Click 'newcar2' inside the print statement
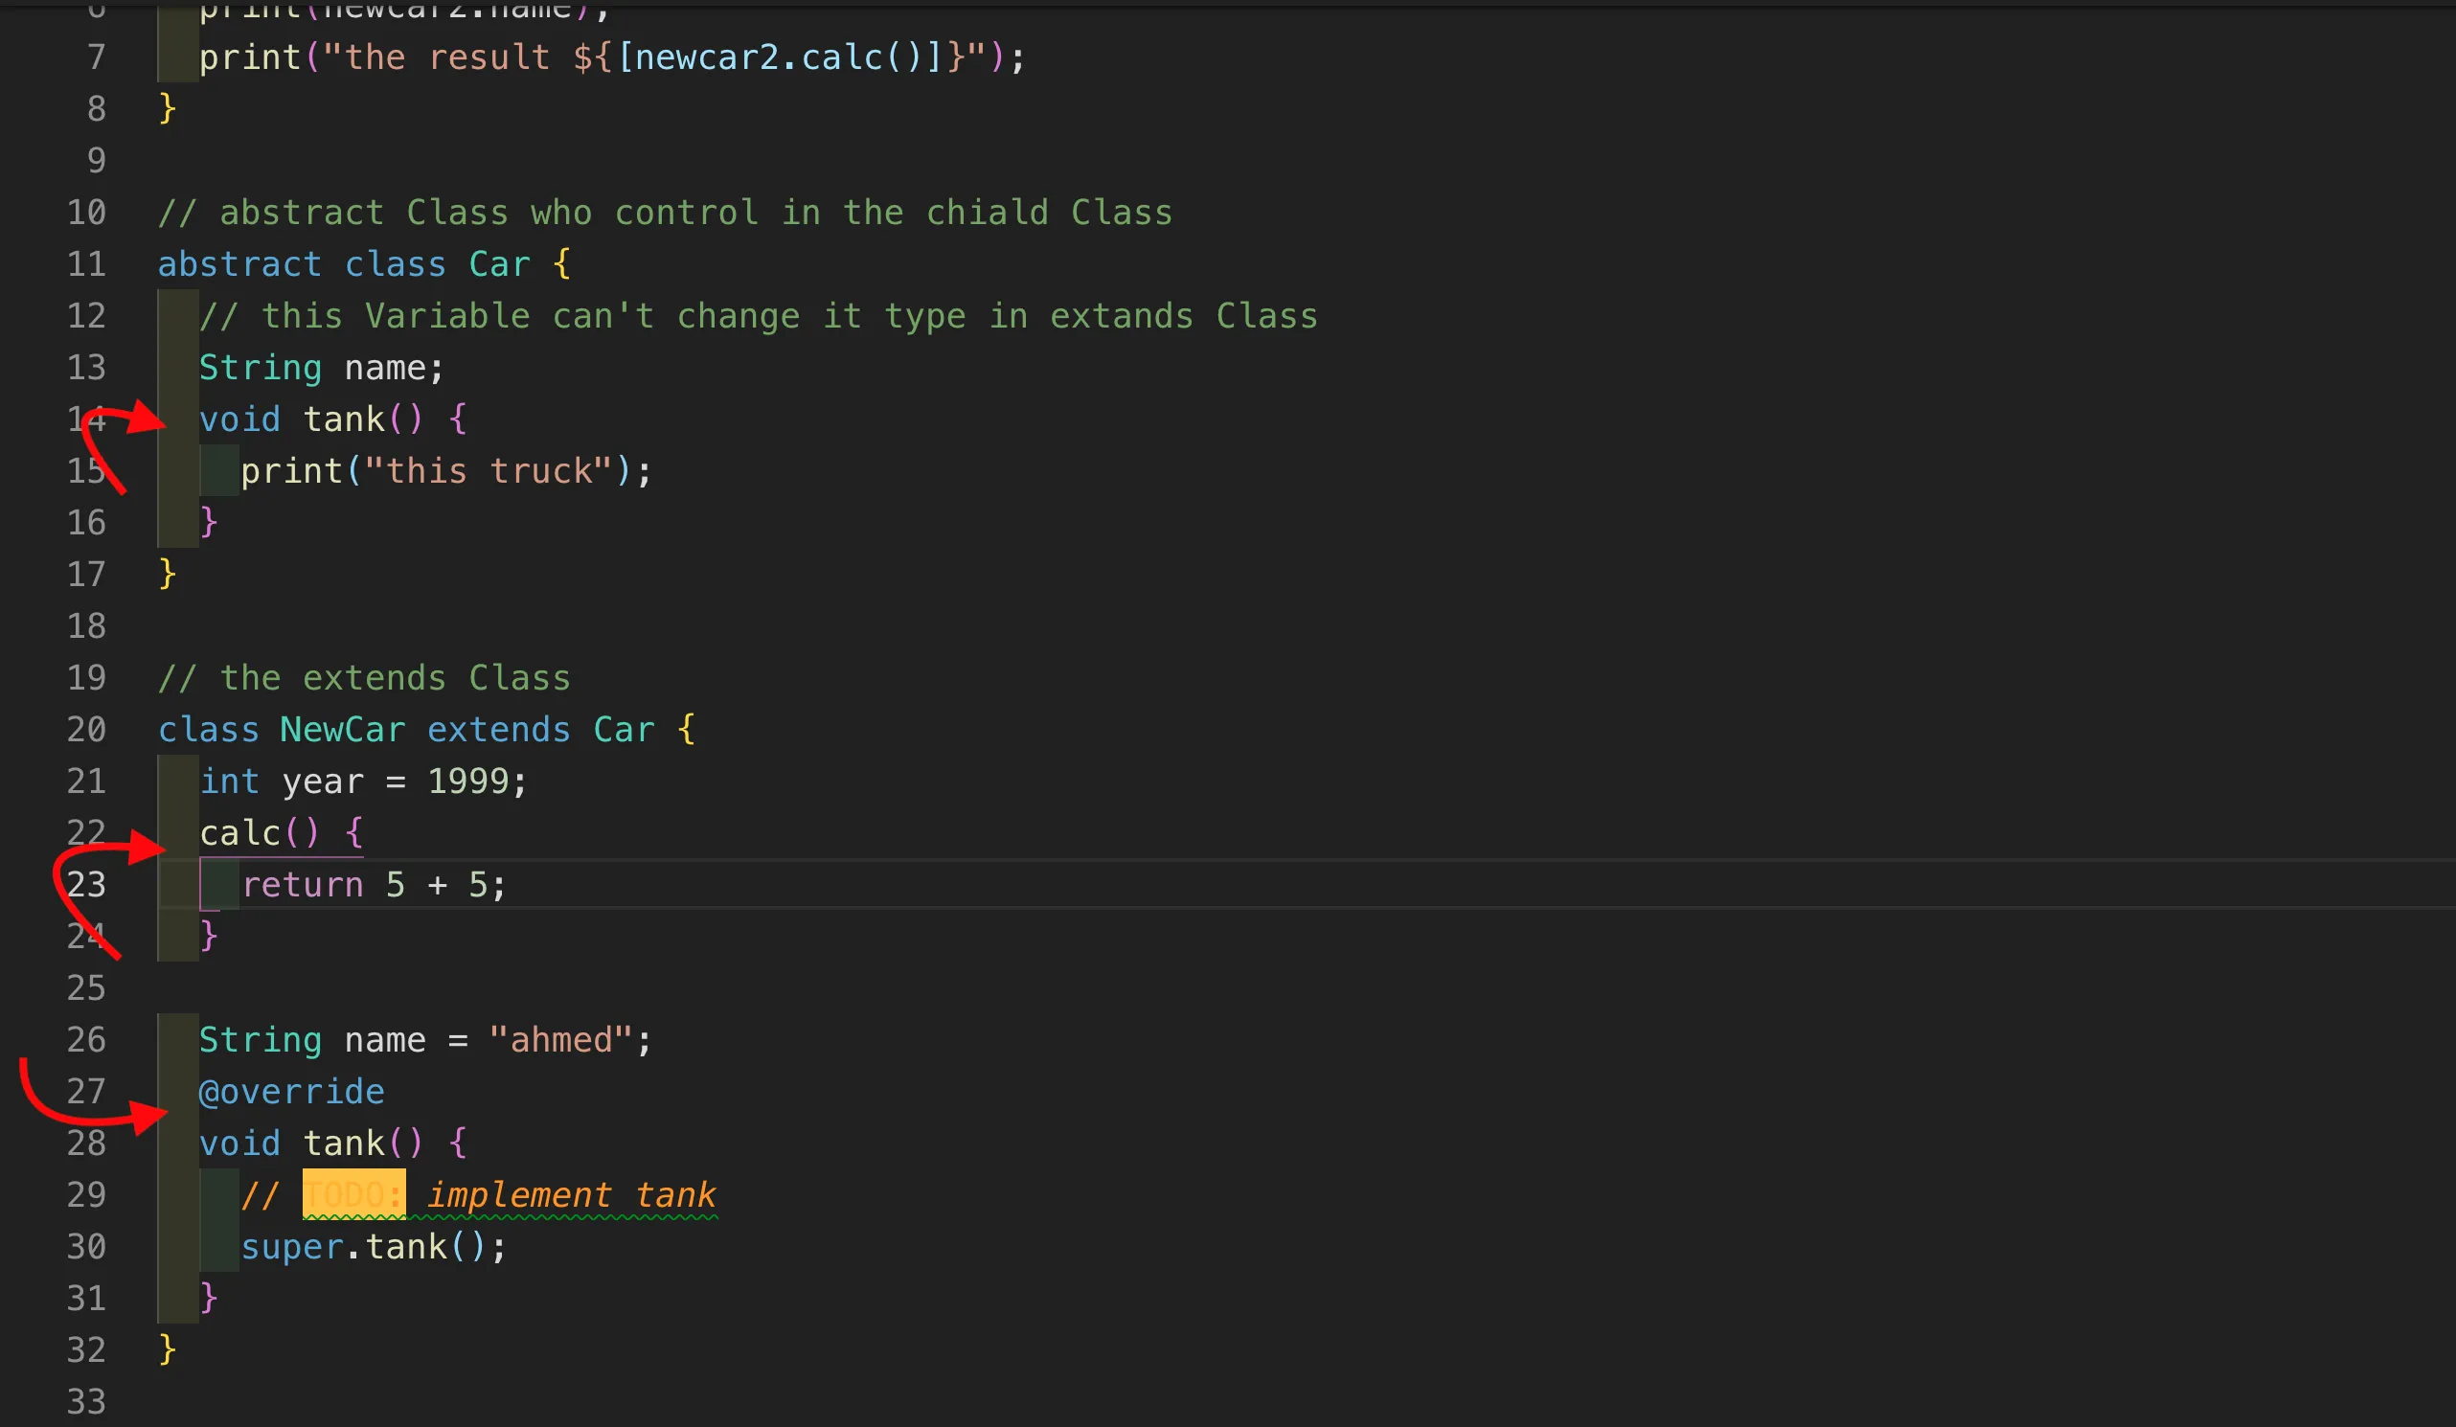2456x1427 pixels. coord(706,57)
